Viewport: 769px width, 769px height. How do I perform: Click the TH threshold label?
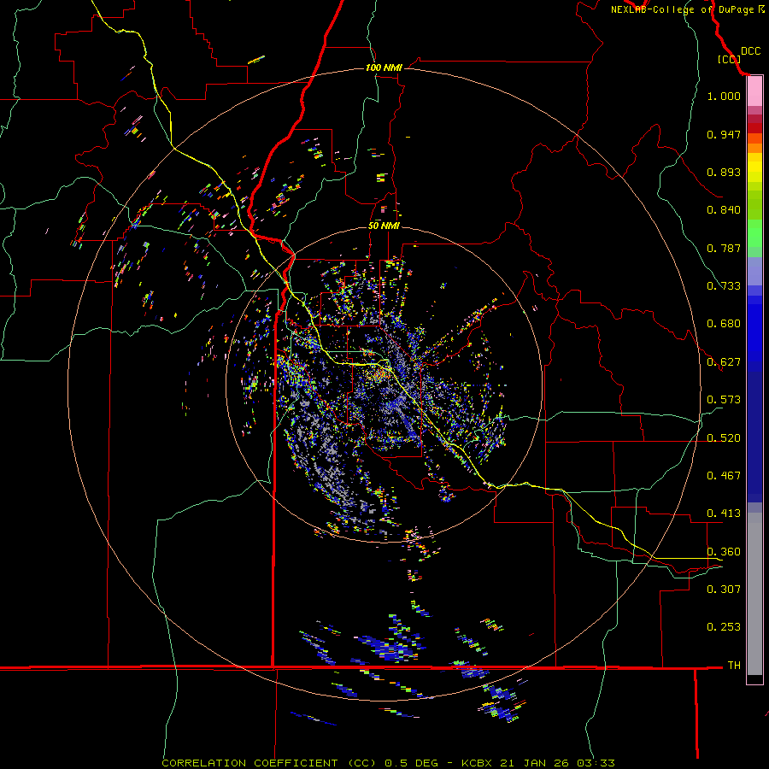point(734,665)
